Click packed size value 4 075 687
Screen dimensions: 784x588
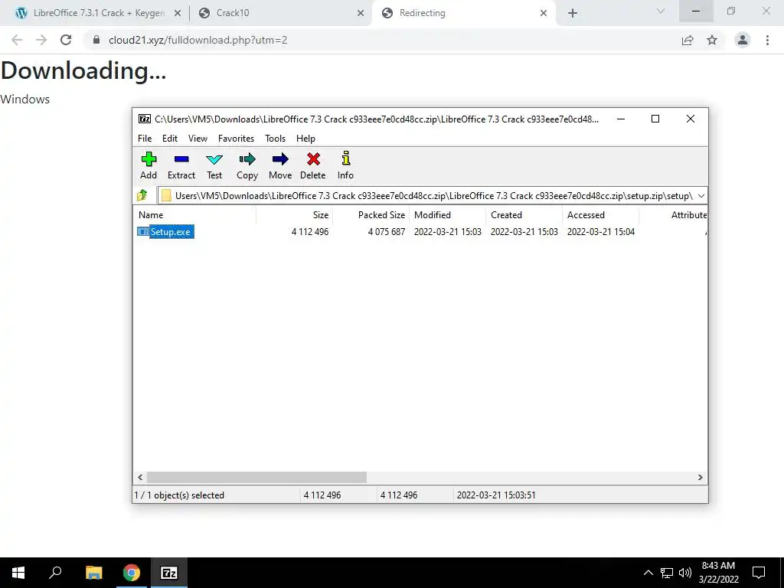tap(387, 231)
